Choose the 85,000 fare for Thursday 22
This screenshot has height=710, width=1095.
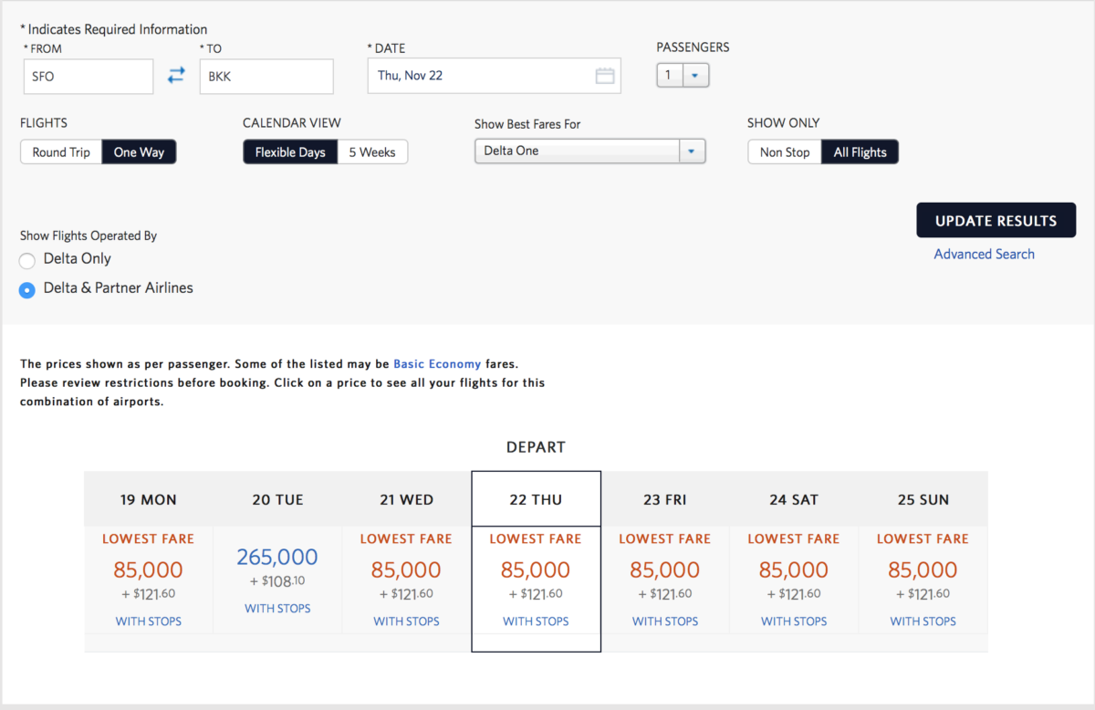click(x=536, y=570)
